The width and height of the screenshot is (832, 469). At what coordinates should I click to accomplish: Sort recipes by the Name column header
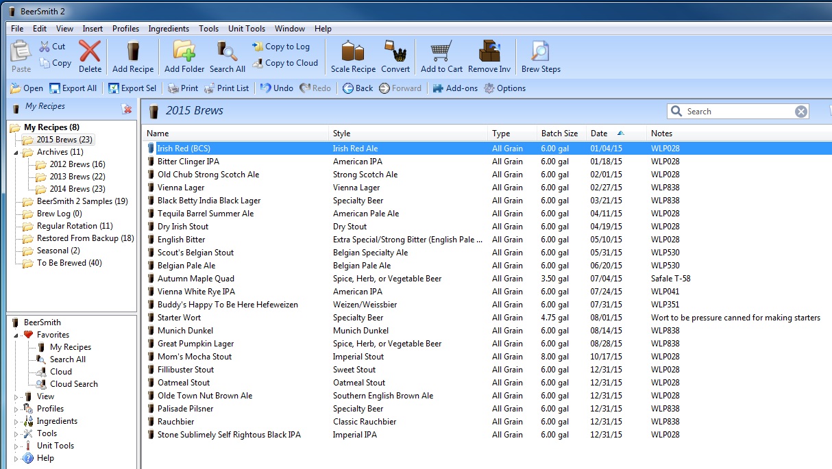pyautogui.click(x=236, y=134)
